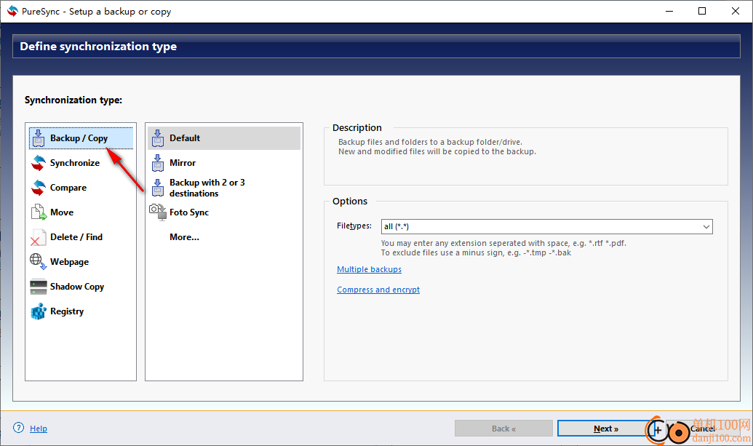The image size is (753, 446).
Task: Click the Mirror backup icon
Action: pos(158,163)
